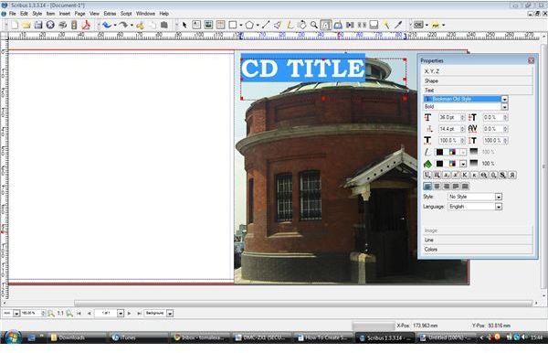Close the document with the round X icon

coord(50,25)
